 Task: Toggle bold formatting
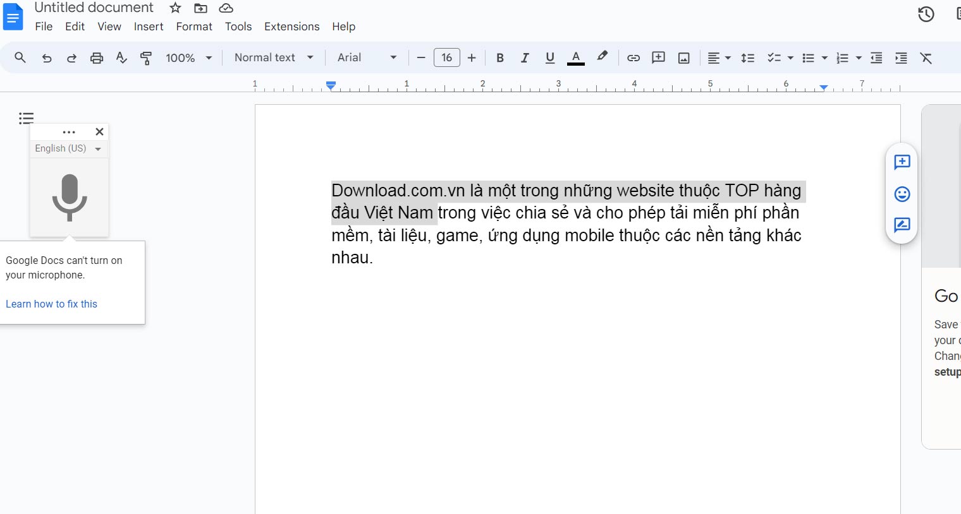click(499, 57)
